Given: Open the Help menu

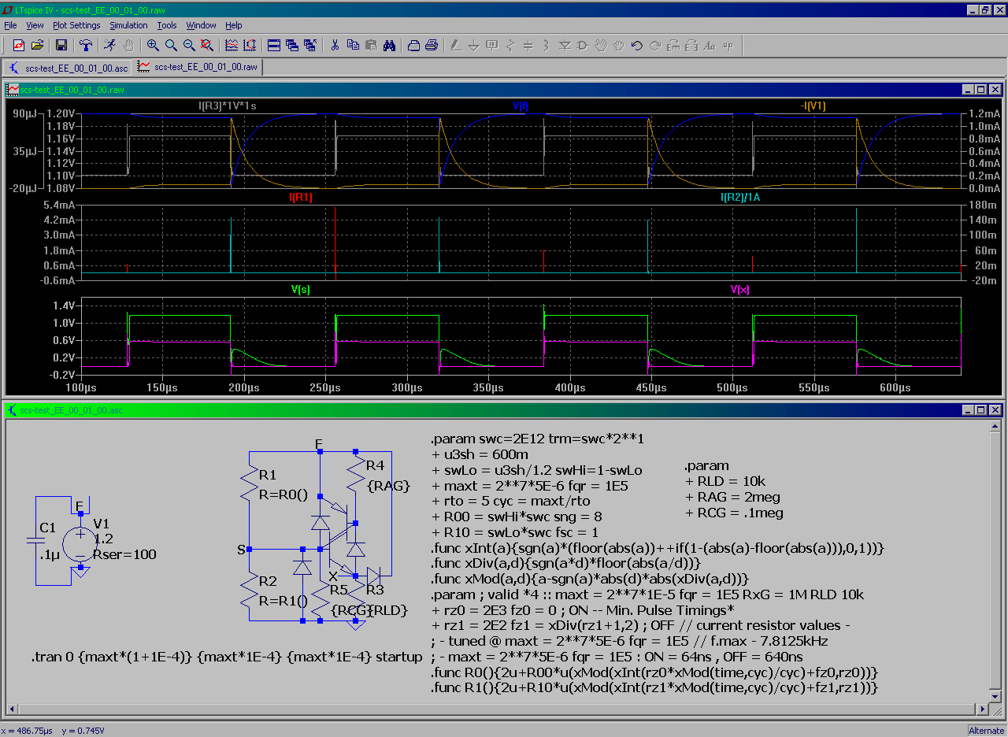Looking at the screenshot, I should [x=234, y=25].
